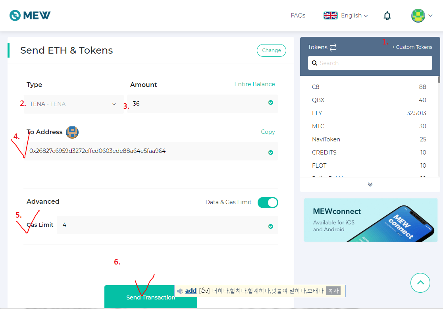Viewport: 443px width, 309px height.
Task: Click the MEWconnect banner
Action: 371,220
